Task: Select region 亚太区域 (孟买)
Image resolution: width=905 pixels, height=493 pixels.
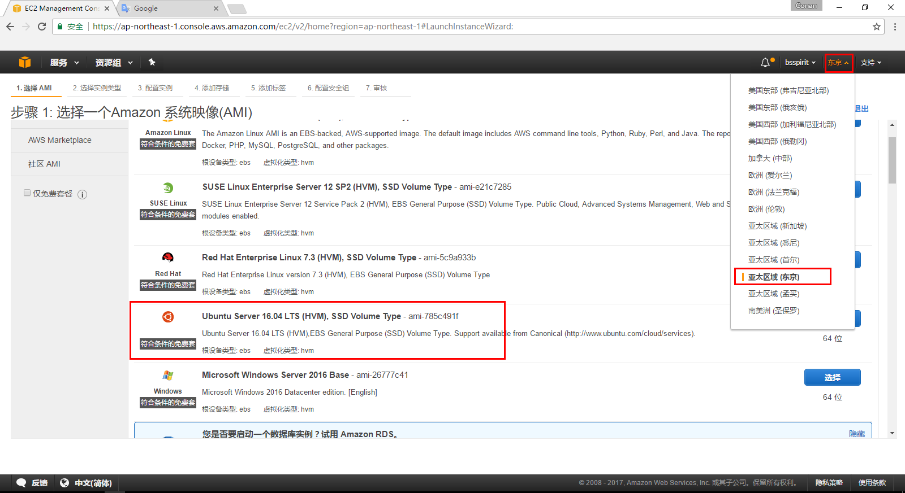Action: (x=774, y=294)
